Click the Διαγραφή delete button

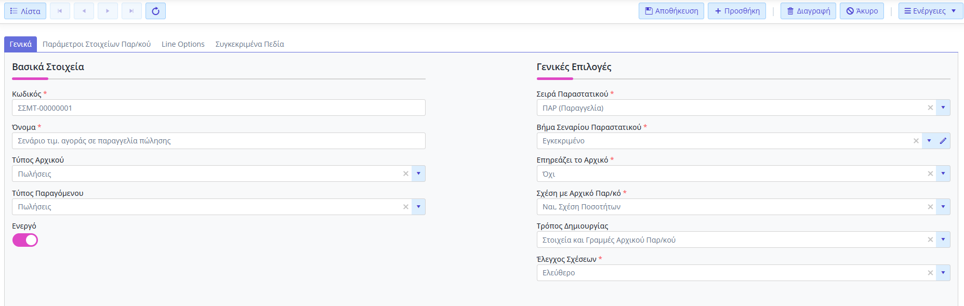point(808,11)
